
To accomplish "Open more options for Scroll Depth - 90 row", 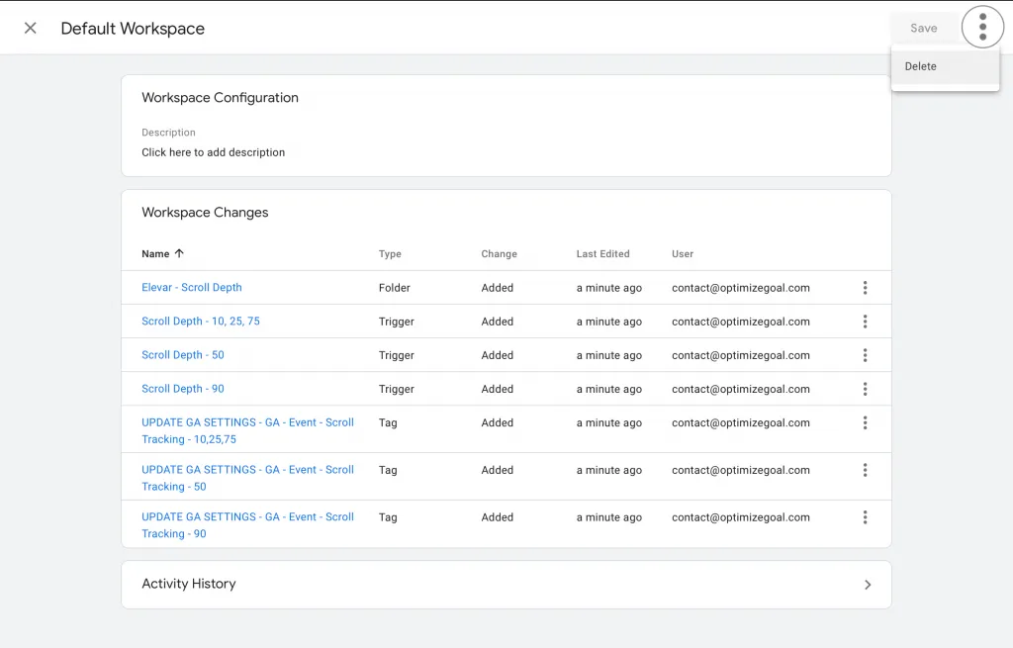I will click(865, 389).
